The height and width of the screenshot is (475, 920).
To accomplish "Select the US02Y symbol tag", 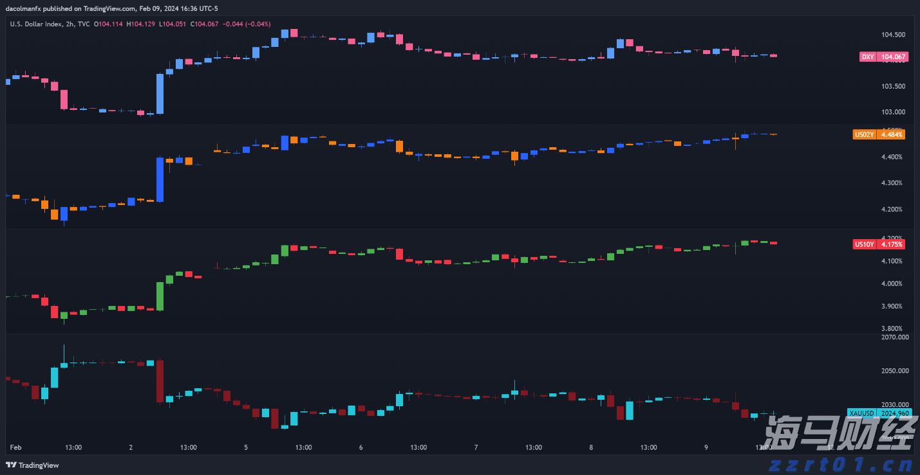I will pyautogui.click(x=863, y=134).
